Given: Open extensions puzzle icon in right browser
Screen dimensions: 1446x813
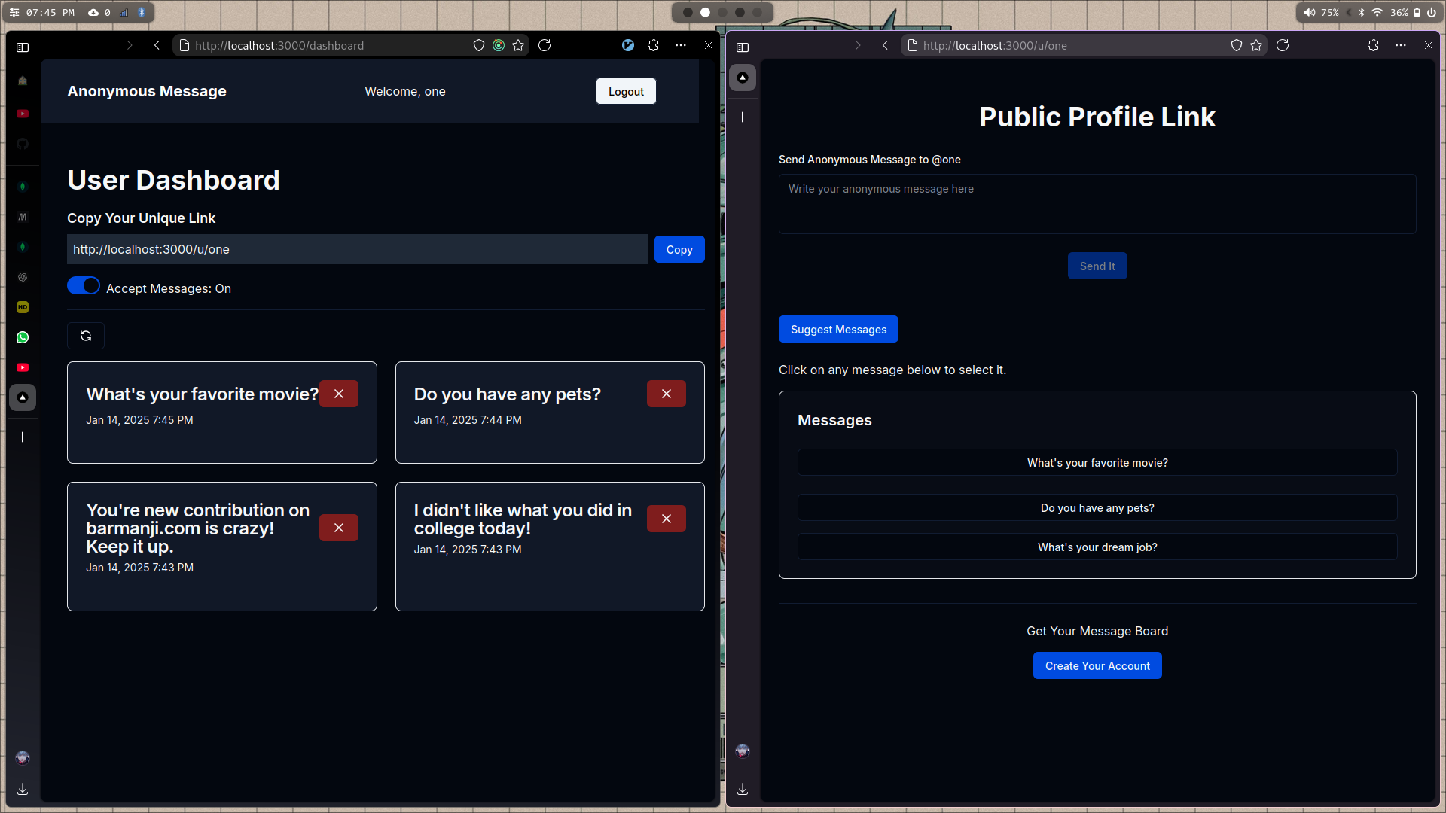Looking at the screenshot, I should pyautogui.click(x=1373, y=45).
